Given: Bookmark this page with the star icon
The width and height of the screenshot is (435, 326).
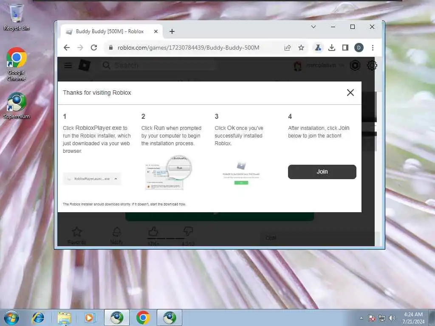Looking at the screenshot, I should pyautogui.click(x=301, y=48).
